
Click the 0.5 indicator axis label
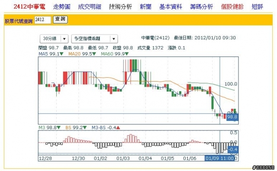[234, 133]
